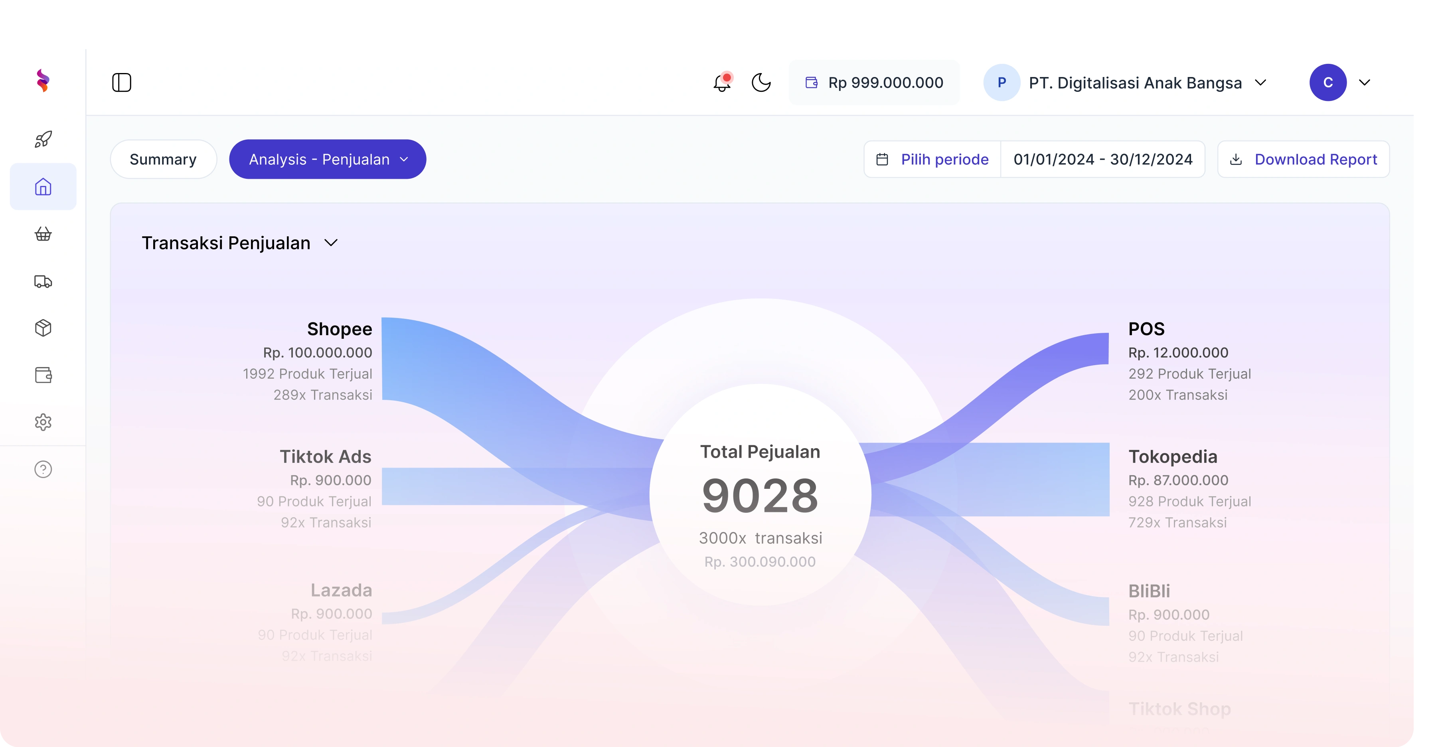Expand the Analysis - Penjualan dropdown

click(328, 159)
